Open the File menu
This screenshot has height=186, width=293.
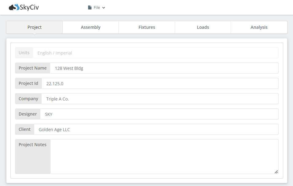tap(97, 8)
